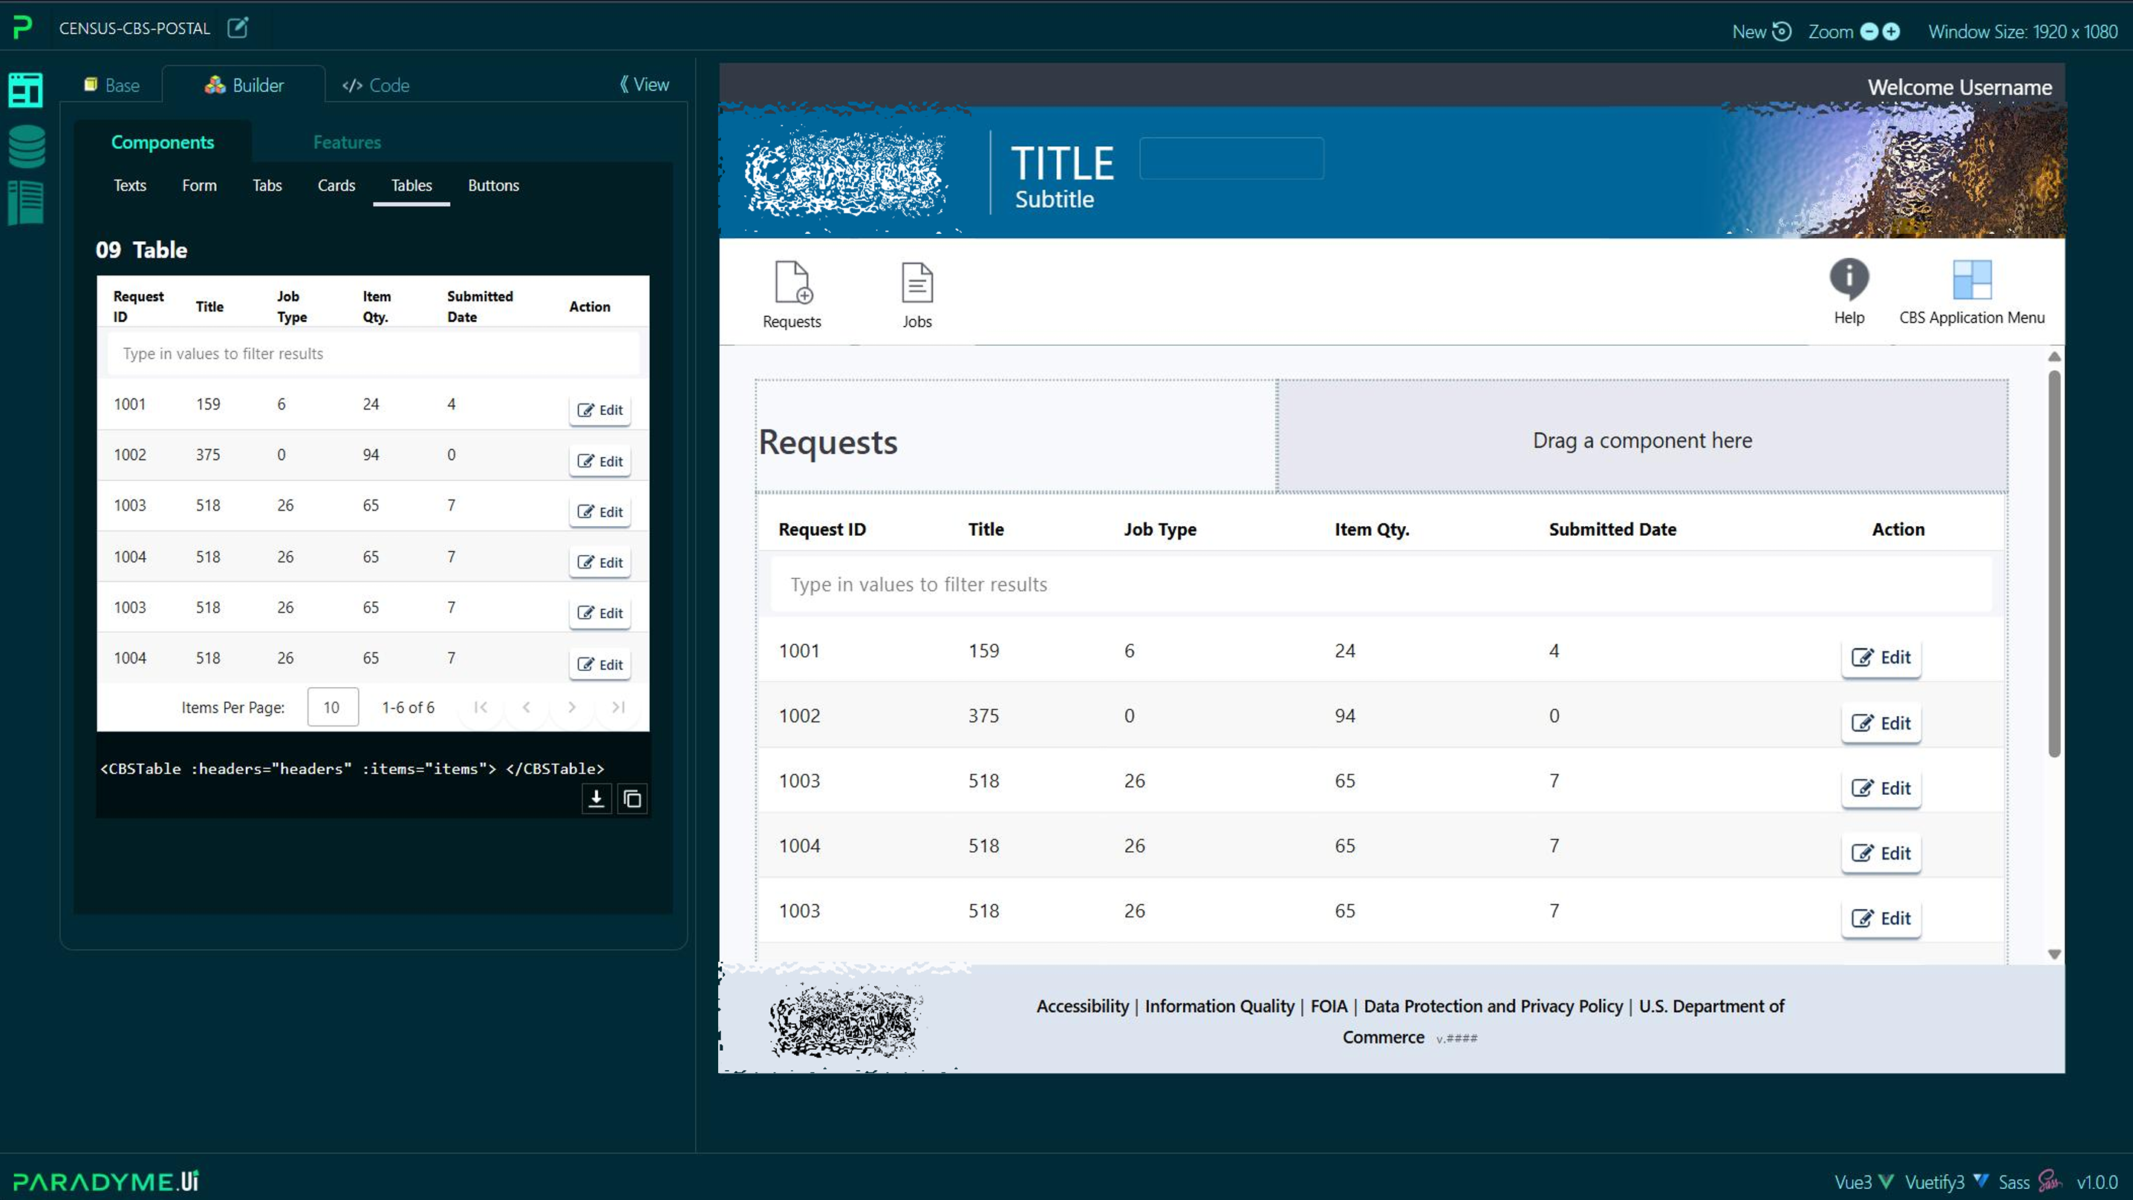Click the preview scrollbar down arrow
The image size is (2133, 1200).
2054,954
